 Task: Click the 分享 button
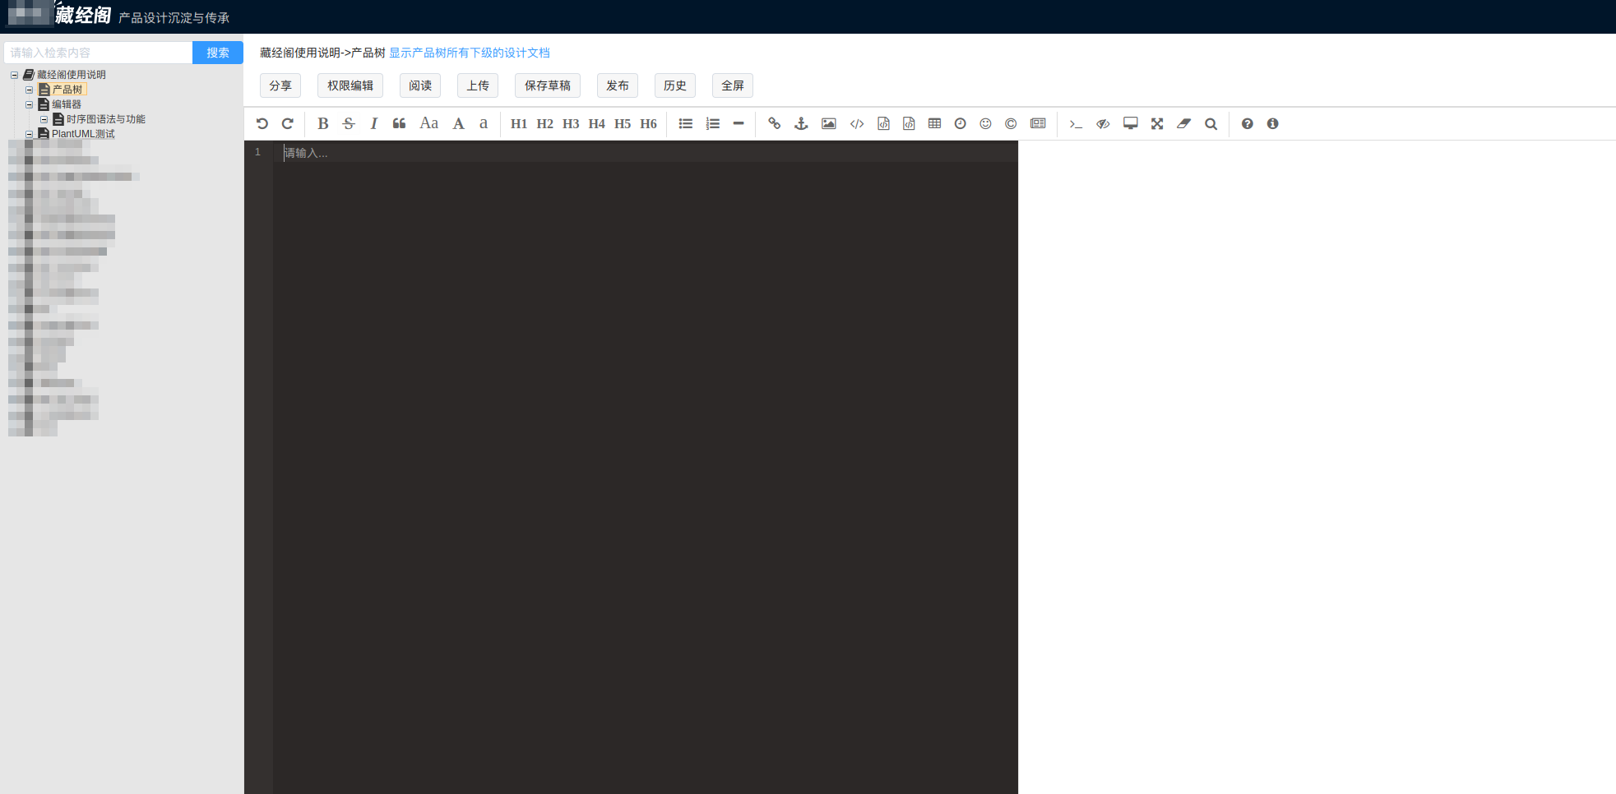(x=280, y=85)
